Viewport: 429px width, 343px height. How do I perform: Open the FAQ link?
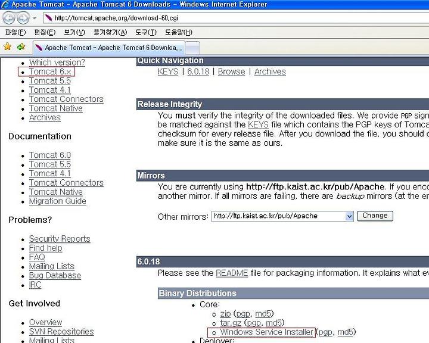click(x=37, y=257)
